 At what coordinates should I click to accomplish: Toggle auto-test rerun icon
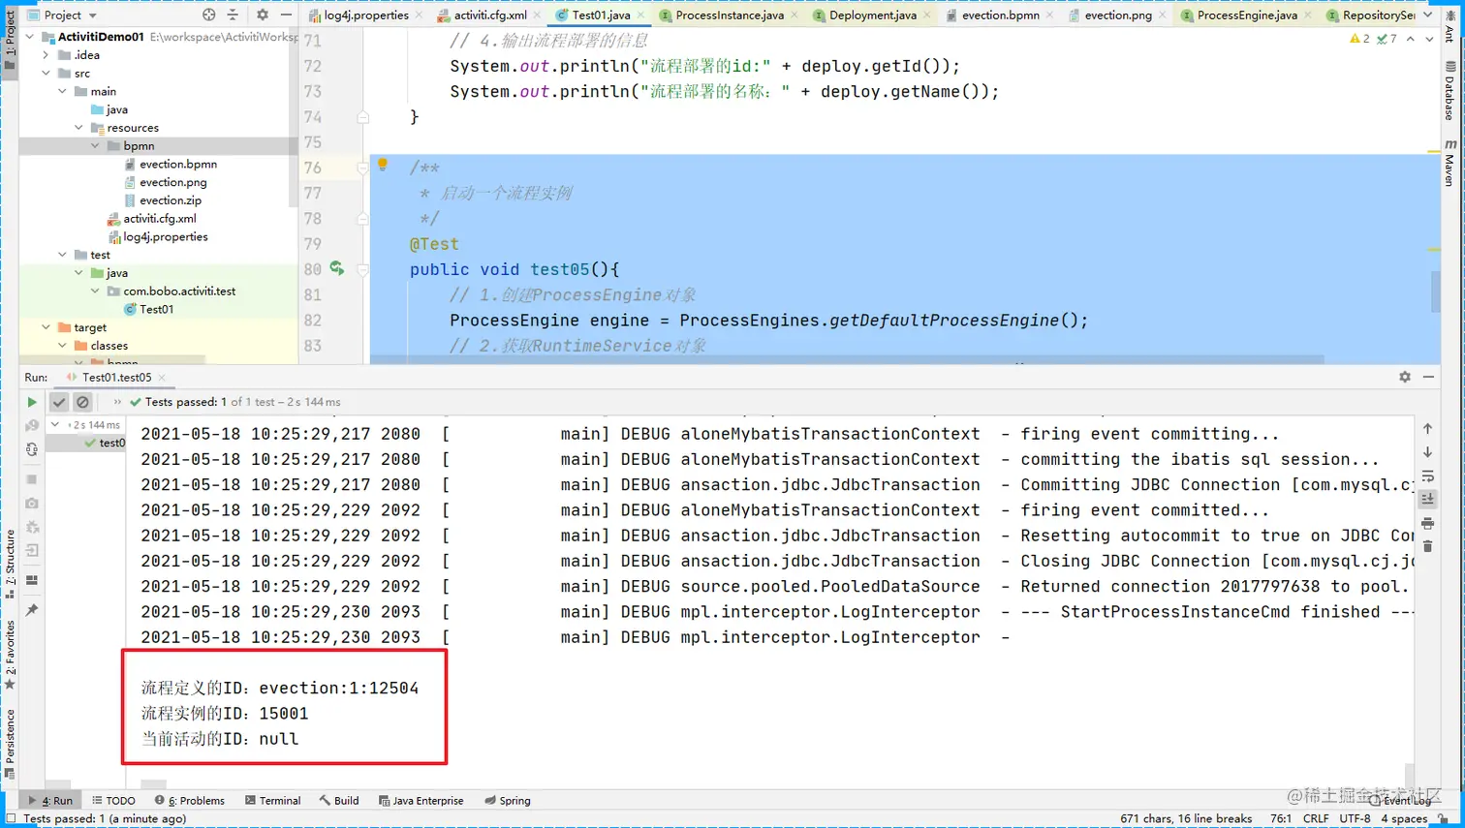tap(32, 449)
